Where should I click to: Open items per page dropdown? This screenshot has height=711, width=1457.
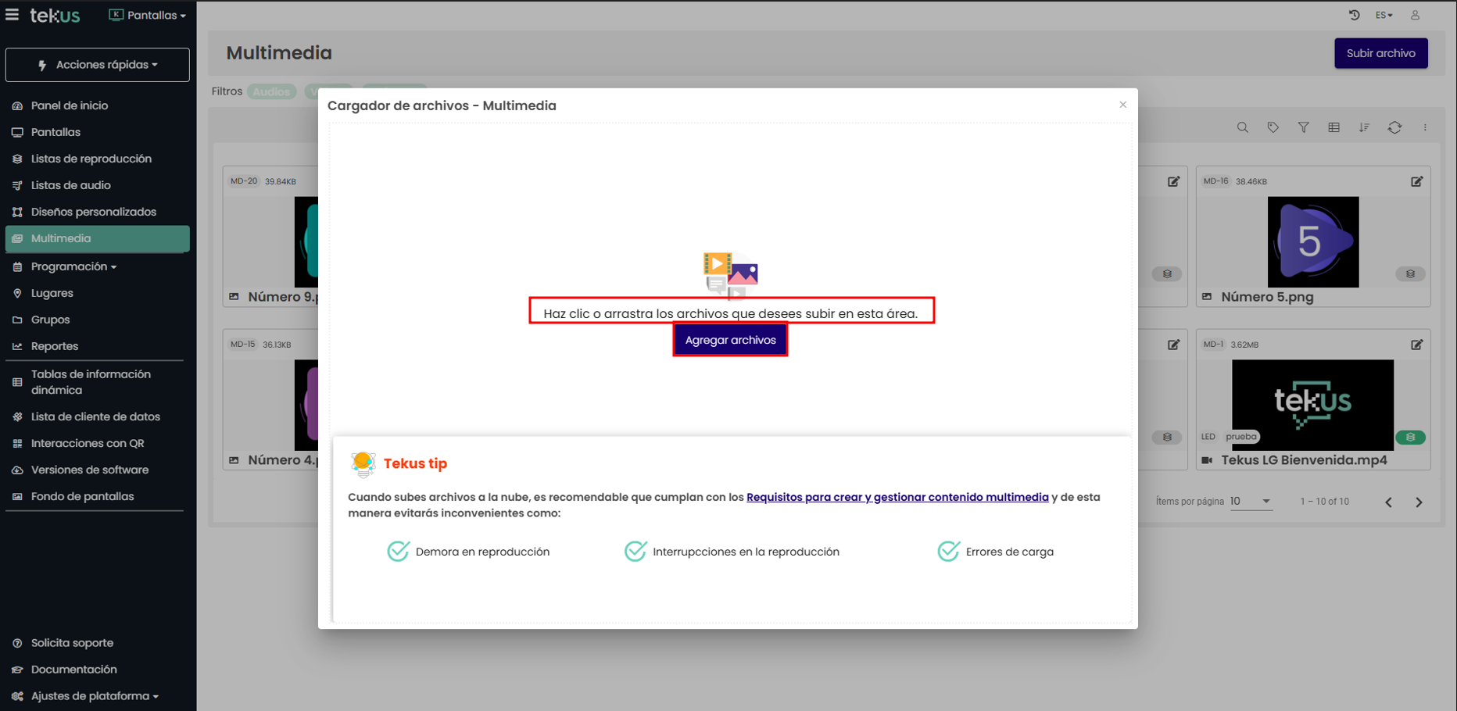click(x=1251, y=502)
